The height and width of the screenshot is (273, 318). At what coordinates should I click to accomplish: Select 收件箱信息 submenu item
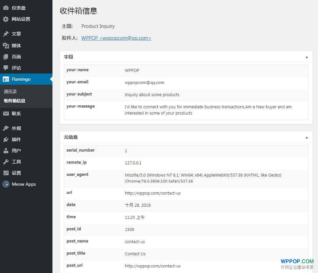click(14, 101)
